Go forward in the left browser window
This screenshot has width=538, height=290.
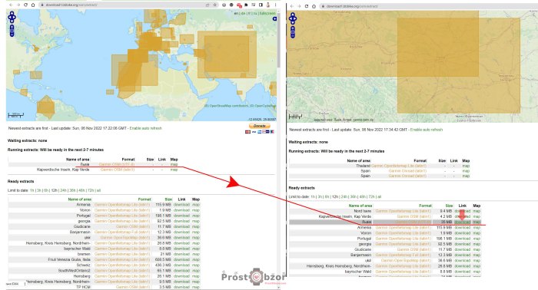coord(18,5)
